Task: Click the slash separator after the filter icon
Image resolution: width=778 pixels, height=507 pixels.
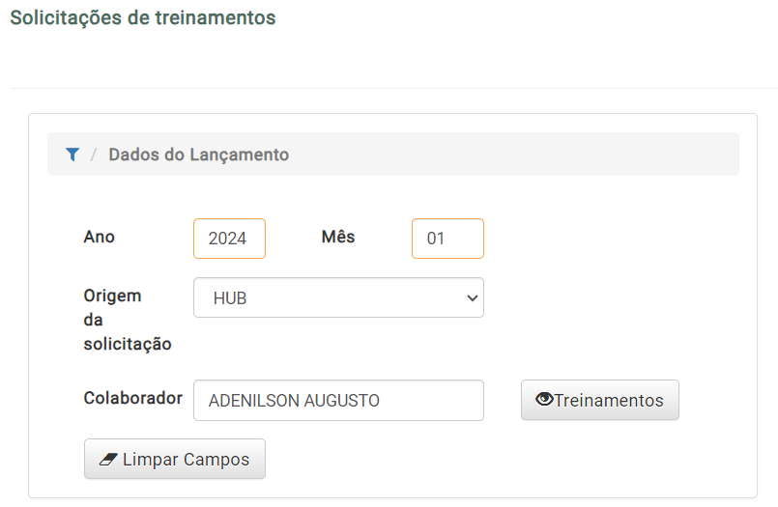Action: (x=94, y=155)
